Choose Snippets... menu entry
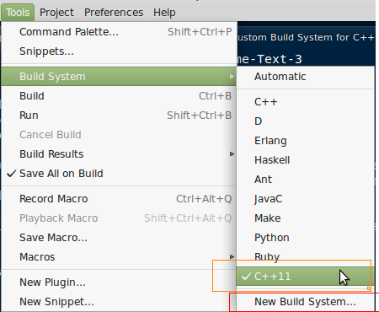The width and height of the screenshot is (379, 312). (119, 51)
